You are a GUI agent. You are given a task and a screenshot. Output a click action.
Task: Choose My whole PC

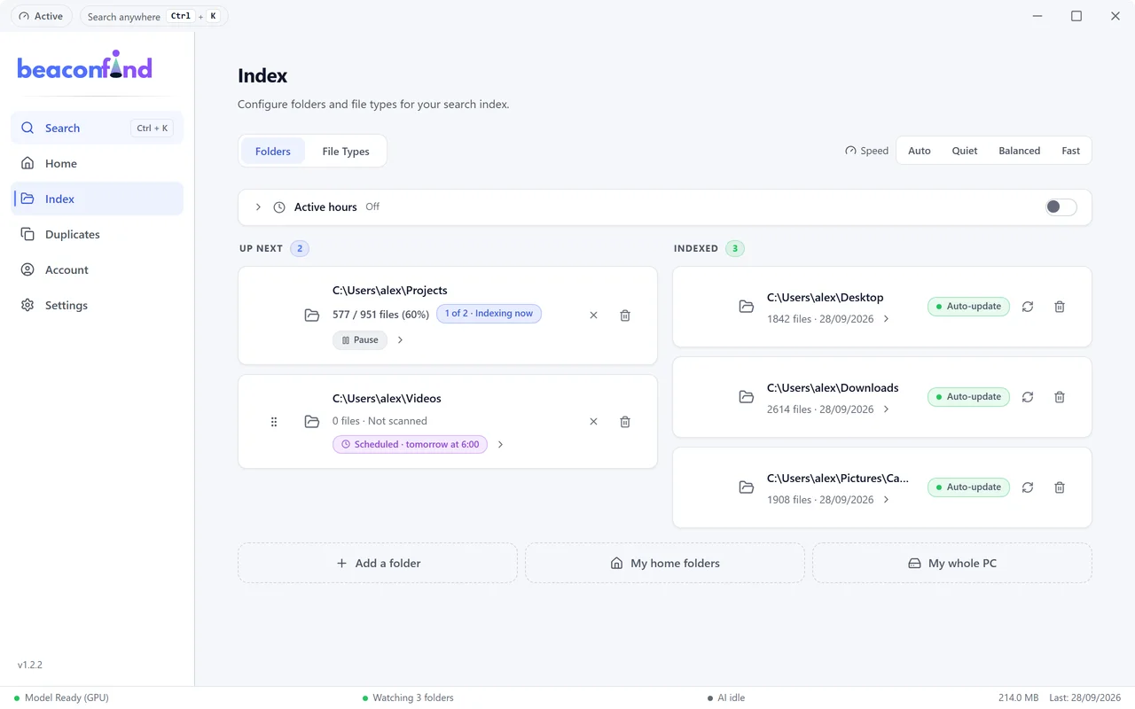click(952, 563)
